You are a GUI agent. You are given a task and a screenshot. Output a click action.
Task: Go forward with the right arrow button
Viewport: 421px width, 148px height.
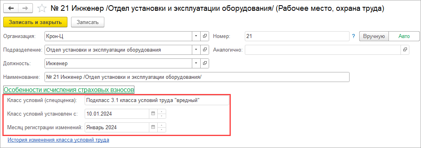tap(25, 8)
